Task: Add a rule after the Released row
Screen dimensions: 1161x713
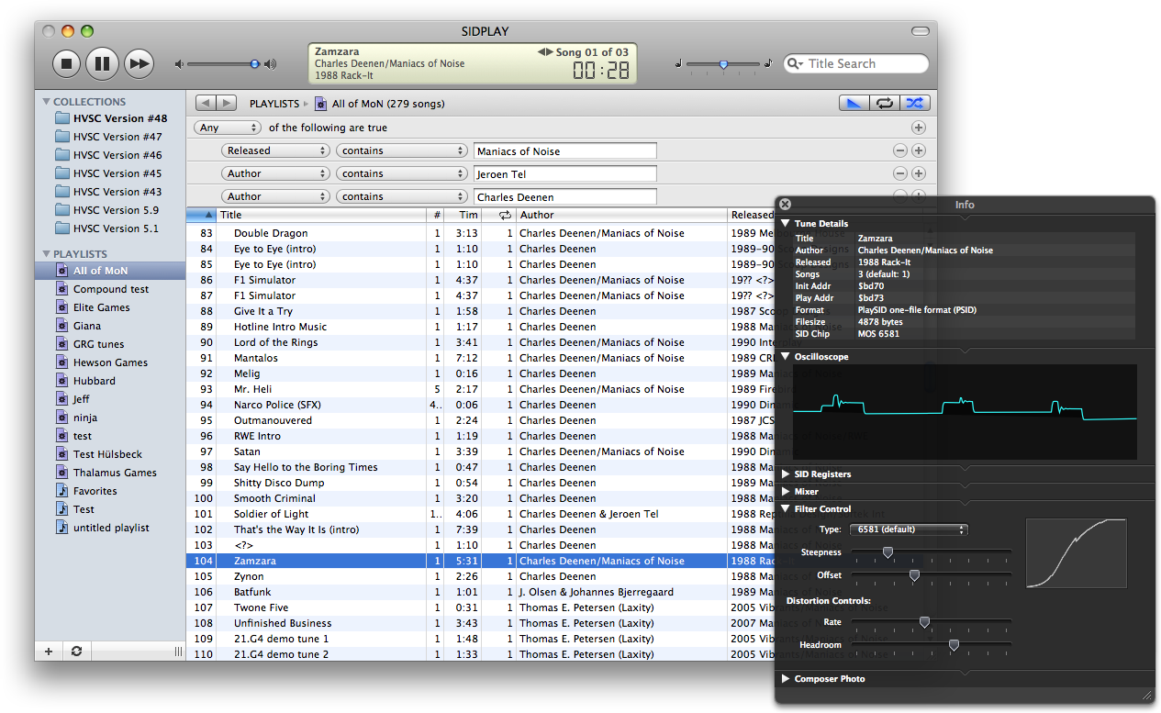Action: (x=919, y=150)
